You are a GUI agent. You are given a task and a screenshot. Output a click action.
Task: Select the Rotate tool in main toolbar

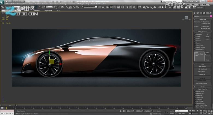click(40, 7)
